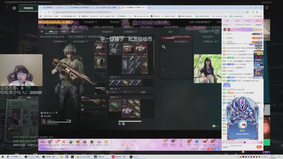Click the blue button in the gift bar
This screenshot has height=159, width=283.
pyautogui.click(x=216, y=149)
